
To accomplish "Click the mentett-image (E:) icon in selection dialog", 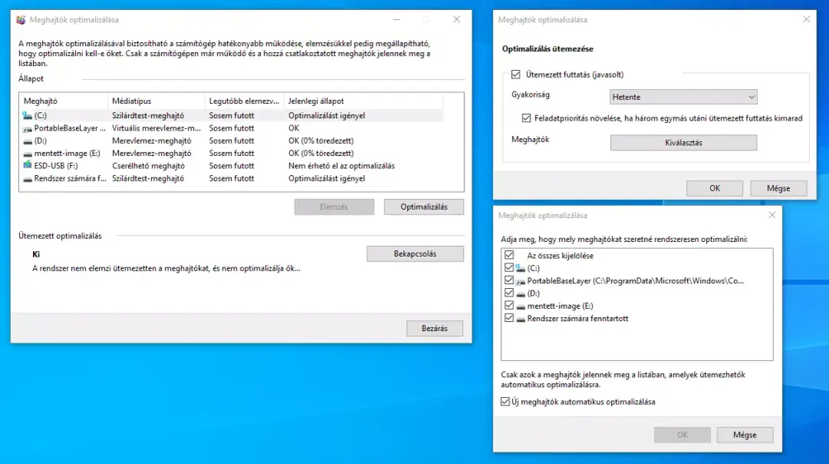I will 520,307.
